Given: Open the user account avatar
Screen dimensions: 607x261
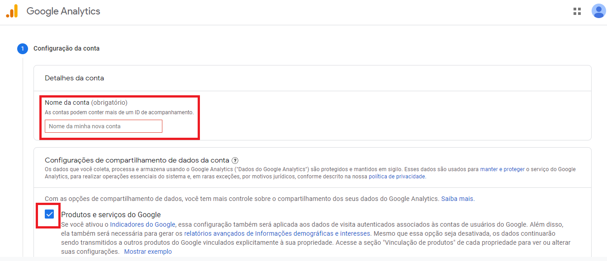Looking at the screenshot, I should pos(598,11).
